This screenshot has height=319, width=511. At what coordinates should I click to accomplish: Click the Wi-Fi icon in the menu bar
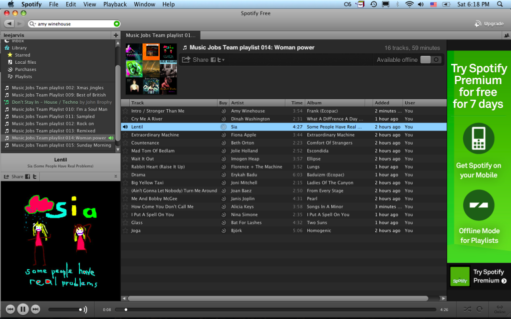point(409,4)
